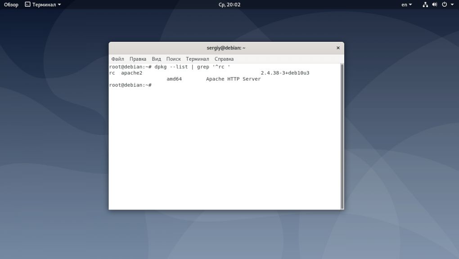Open the clock showing Ср, 20:02

click(229, 4)
